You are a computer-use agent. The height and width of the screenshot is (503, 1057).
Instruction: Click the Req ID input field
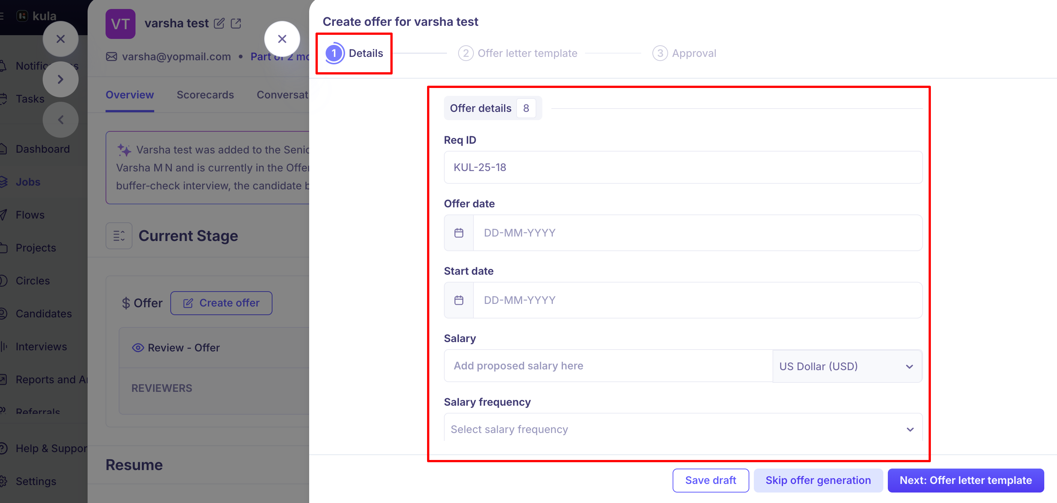(683, 167)
